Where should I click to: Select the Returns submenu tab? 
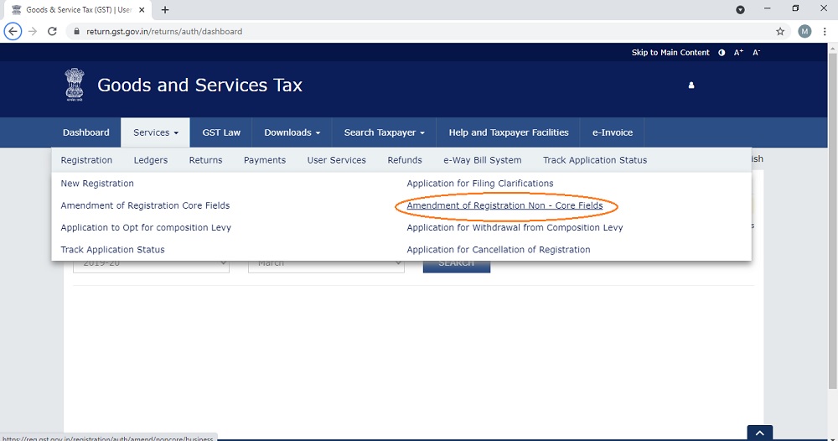[206, 160]
